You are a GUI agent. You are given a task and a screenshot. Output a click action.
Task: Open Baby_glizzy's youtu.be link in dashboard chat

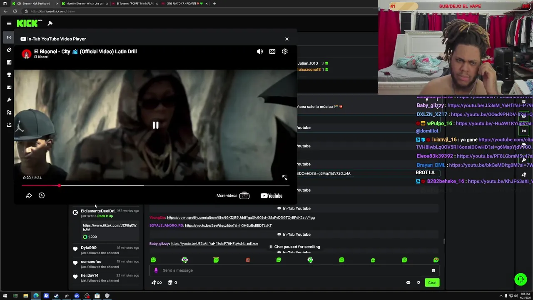pos(214,244)
